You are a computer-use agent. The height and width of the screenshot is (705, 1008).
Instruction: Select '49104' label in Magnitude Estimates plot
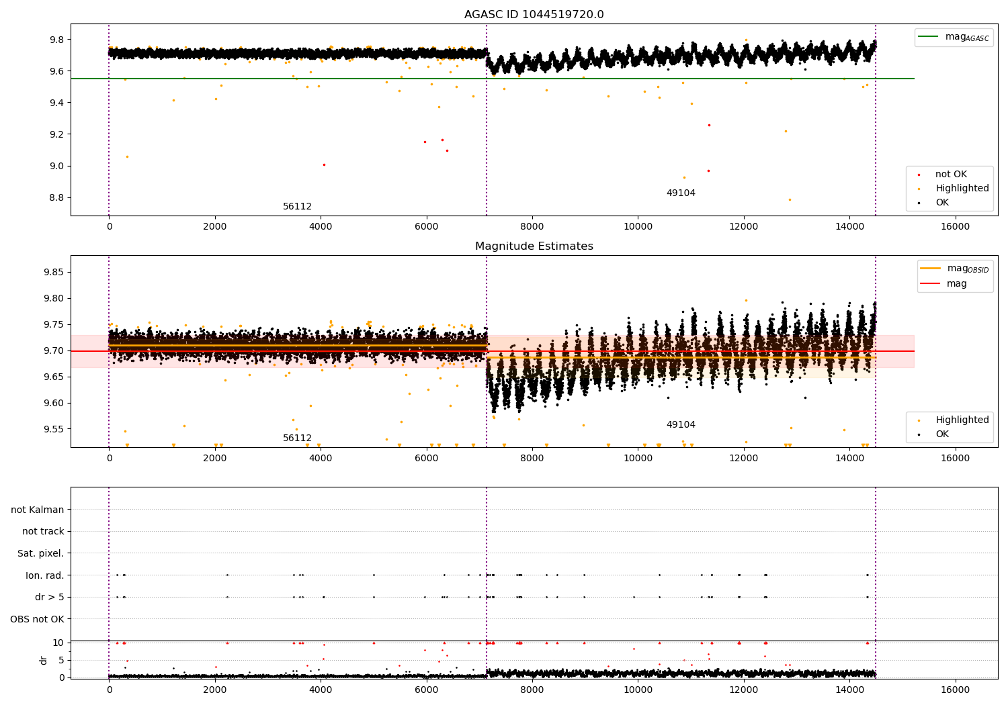pyautogui.click(x=681, y=425)
